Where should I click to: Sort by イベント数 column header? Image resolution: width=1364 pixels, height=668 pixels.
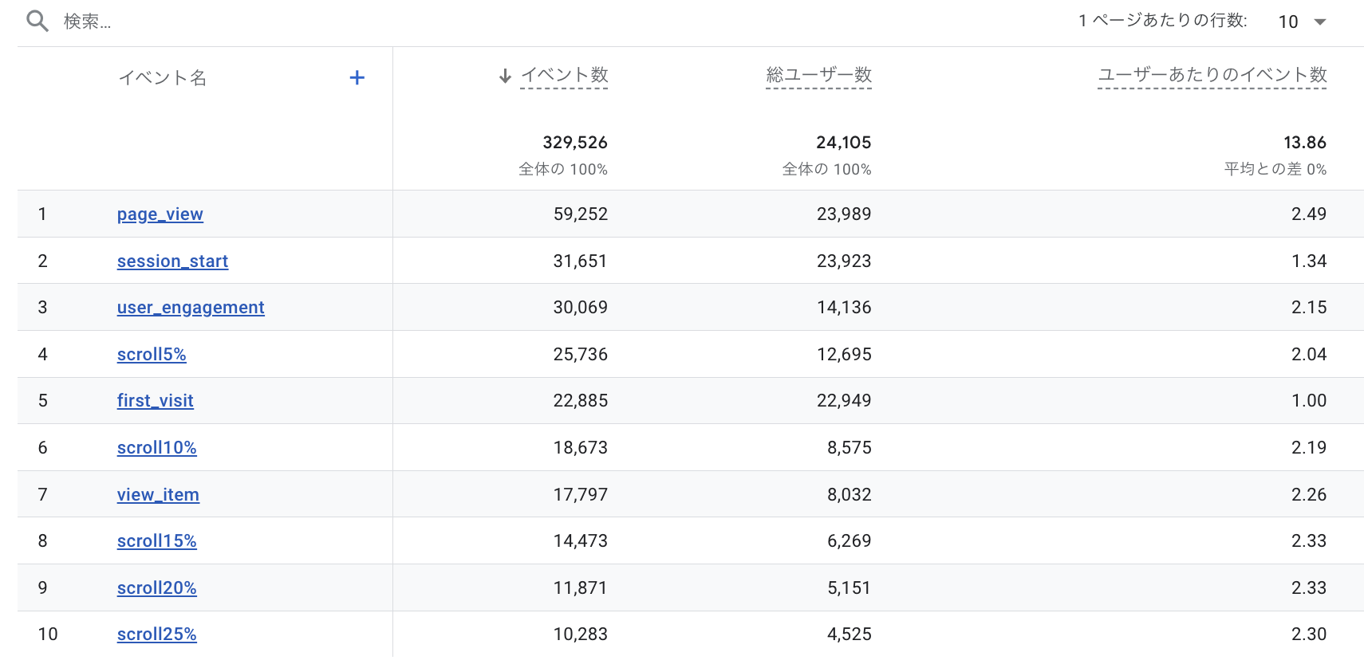pos(564,75)
